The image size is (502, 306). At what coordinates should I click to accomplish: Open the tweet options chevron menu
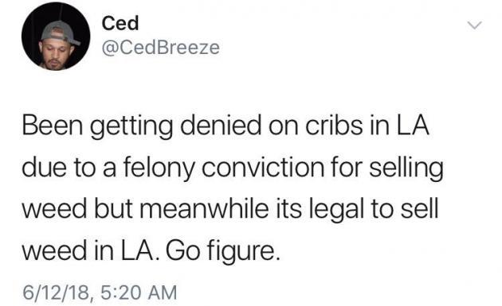pos(474,25)
